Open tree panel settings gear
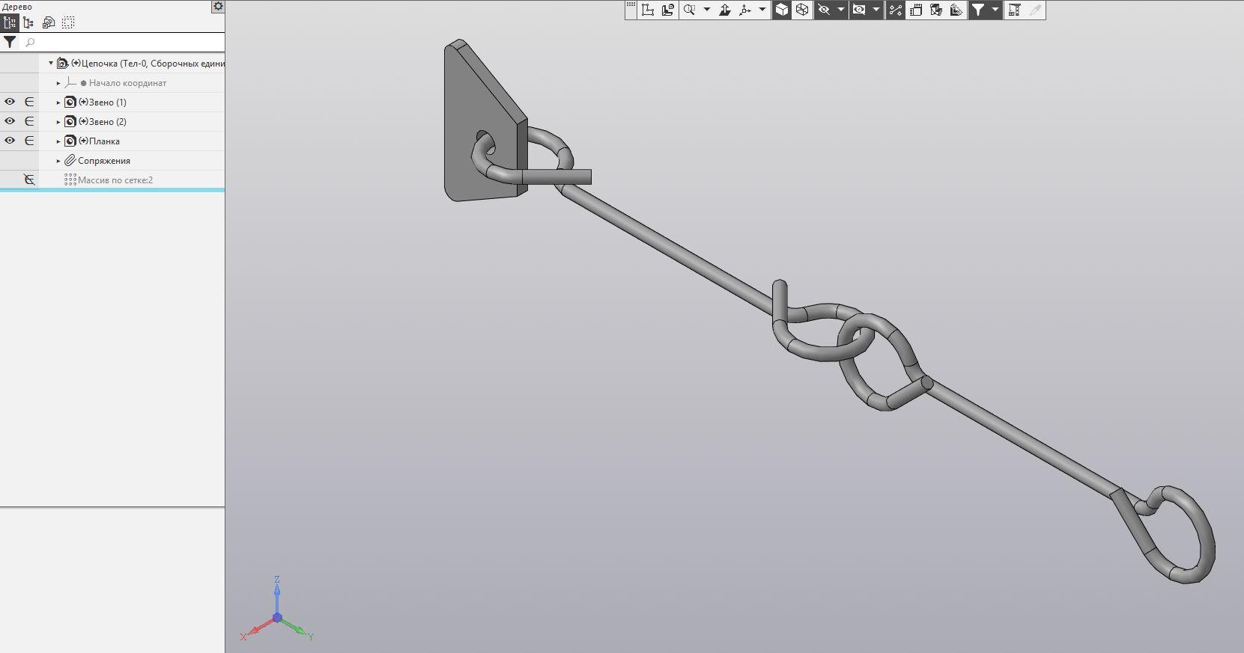Viewport: 1244px width, 653px height. click(218, 7)
